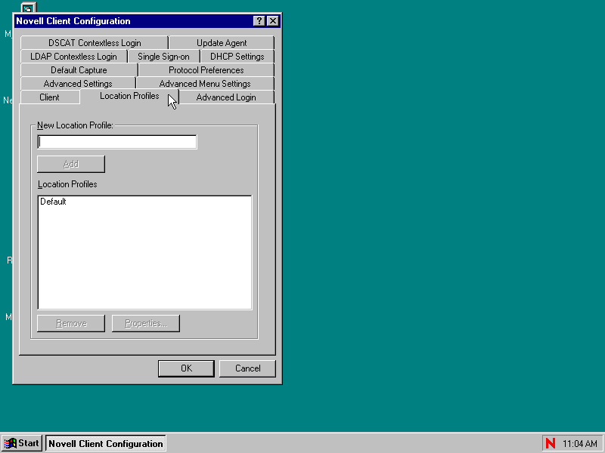Open the Advanced Login tab
This screenshot has width=605, height=453.
[226, 97]
